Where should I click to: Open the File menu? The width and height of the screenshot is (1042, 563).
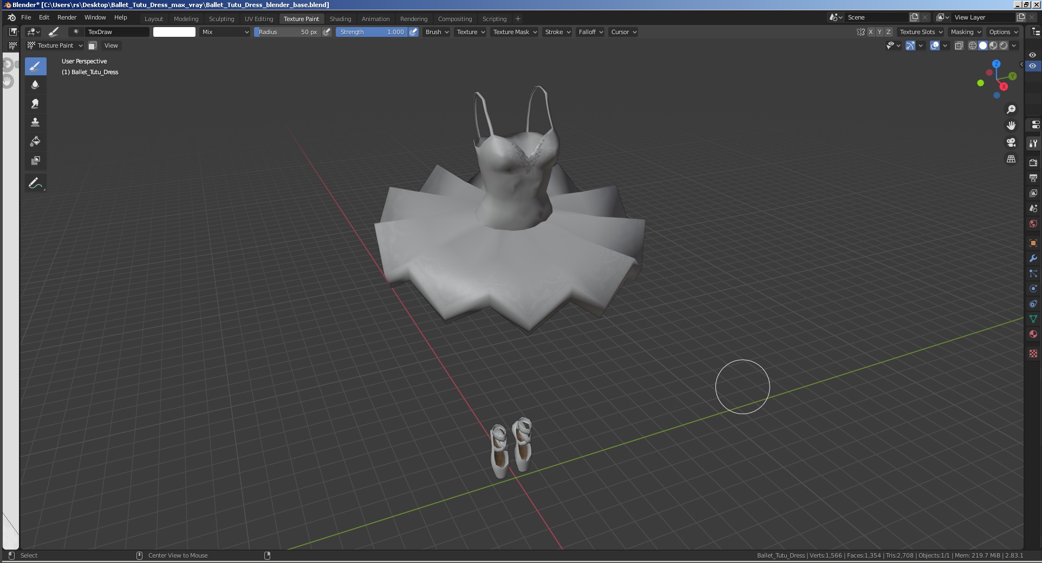pyautogui.click(x=26, y=17)
